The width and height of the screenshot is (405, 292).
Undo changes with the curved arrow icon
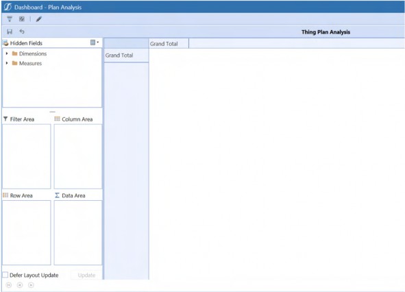point(22,32)
